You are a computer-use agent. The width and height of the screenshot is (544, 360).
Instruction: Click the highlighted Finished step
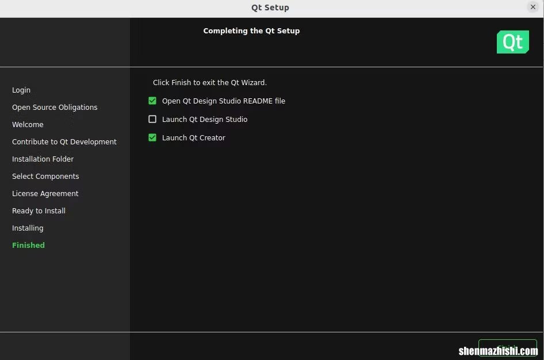(28, 245)
